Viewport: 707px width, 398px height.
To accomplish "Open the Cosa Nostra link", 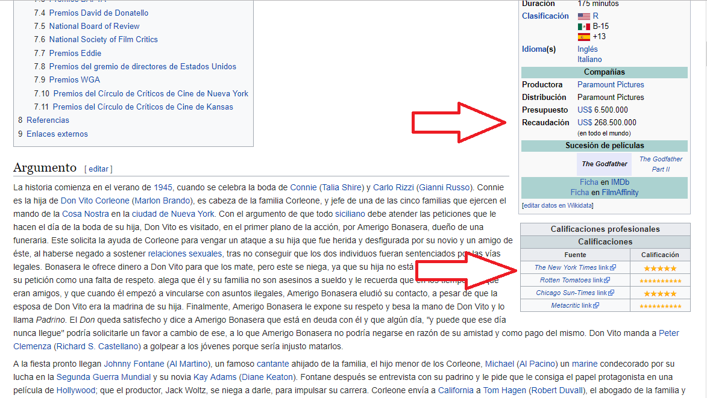I will point(85,214).
